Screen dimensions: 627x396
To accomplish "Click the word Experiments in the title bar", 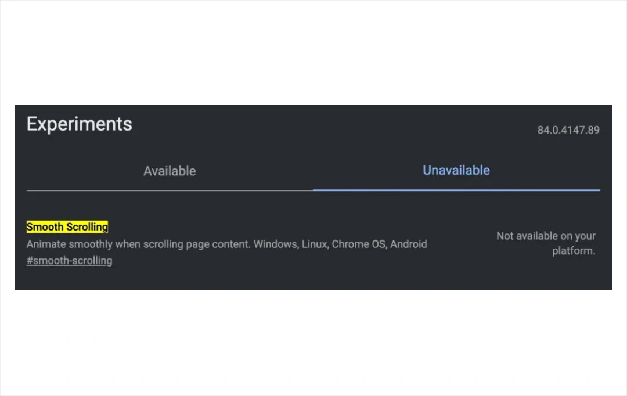I will pyautogui.click(x=79, y=123).
